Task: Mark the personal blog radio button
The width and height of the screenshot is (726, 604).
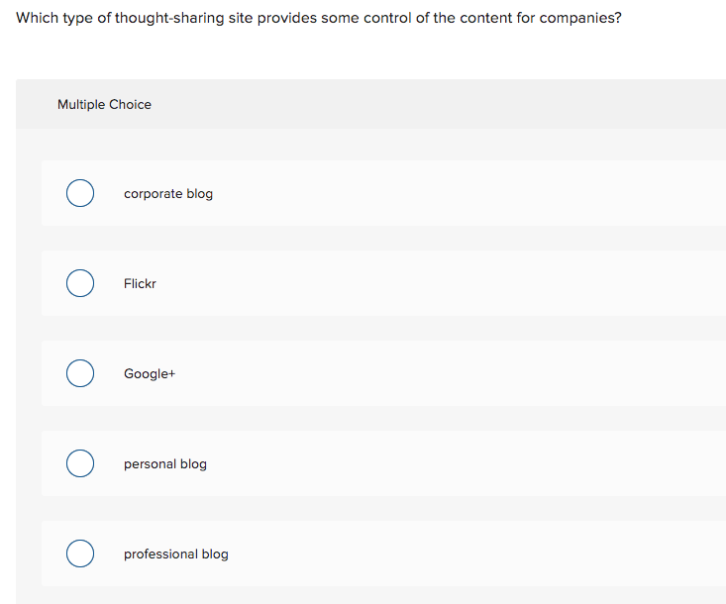Action: point(80,463)
